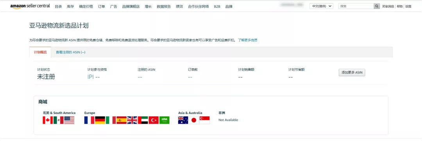Focus the 搜索 input field
Screen dimensions: 422x141
tap(356, 6)
